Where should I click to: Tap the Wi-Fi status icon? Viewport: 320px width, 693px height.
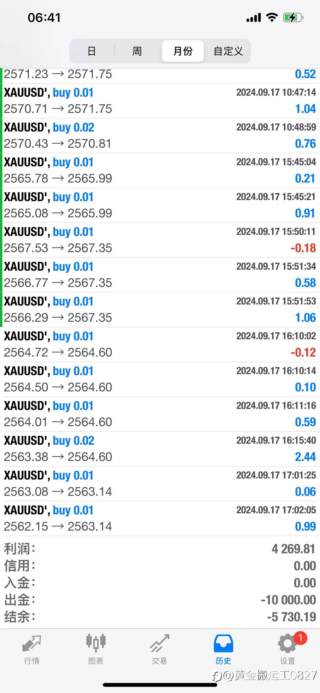pos(272,18)
